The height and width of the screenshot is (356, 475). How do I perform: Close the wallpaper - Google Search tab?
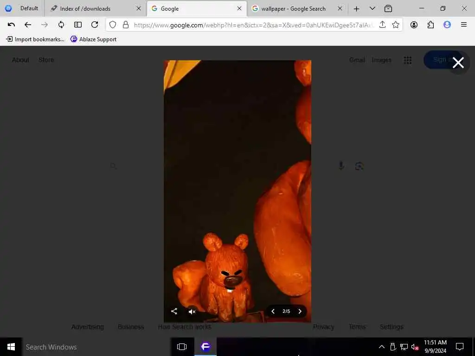click(340, 8)
